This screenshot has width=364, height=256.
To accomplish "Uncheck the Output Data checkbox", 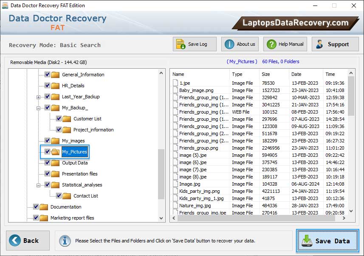I will (x=47, y=163).
